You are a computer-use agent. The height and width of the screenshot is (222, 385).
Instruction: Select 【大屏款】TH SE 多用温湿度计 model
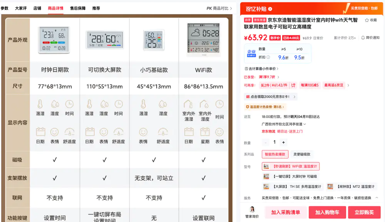point(293,187)
